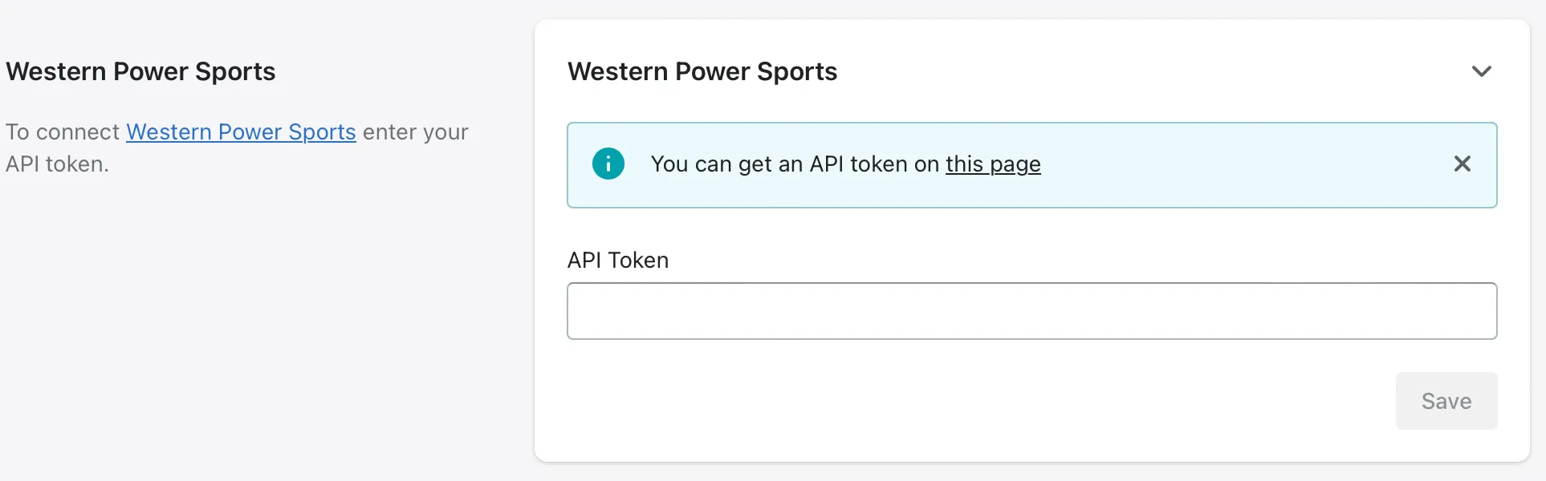Screen dimensions: 1546x481
Task: Click gray background below the left description
Action: [x=241, y=321]
